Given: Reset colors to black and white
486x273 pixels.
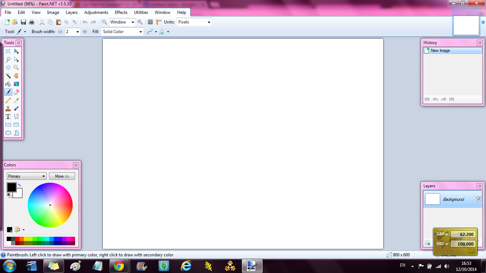Looking at the screenshot, I should point(9,195).
